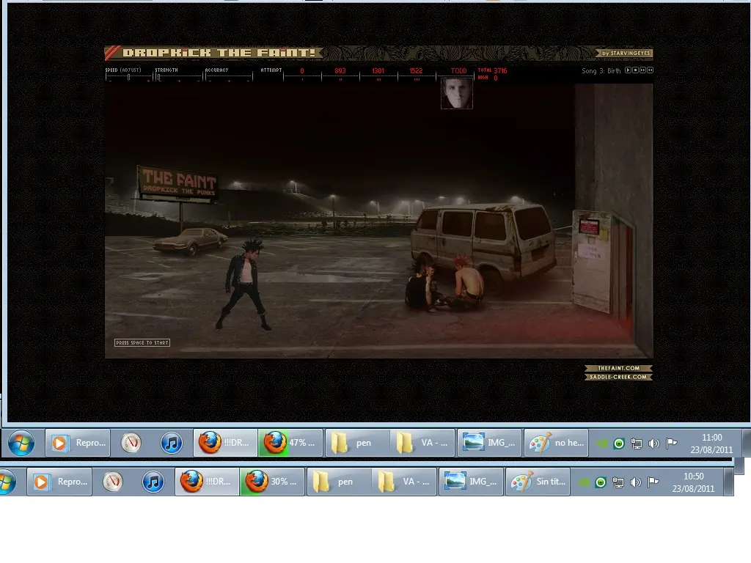Click the standing spiky-haired punk character

coord(245,284)
